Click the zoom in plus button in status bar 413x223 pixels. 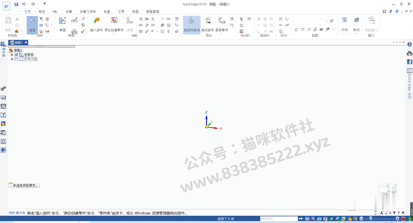397,219
